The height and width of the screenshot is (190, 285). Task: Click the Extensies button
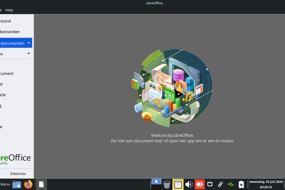18,173
